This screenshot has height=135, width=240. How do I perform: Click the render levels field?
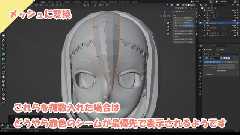pyautogui.click(x=226, y=67)
